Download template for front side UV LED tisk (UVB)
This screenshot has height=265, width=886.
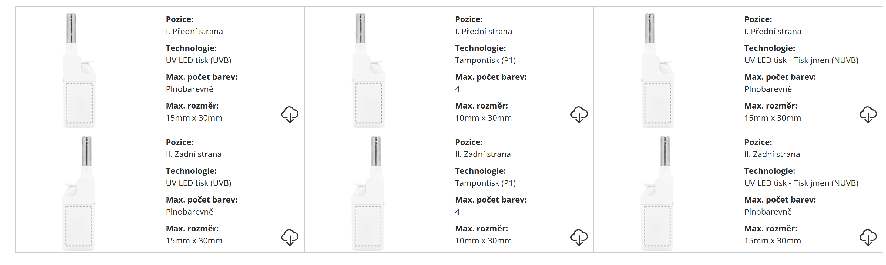pos(290,114)
